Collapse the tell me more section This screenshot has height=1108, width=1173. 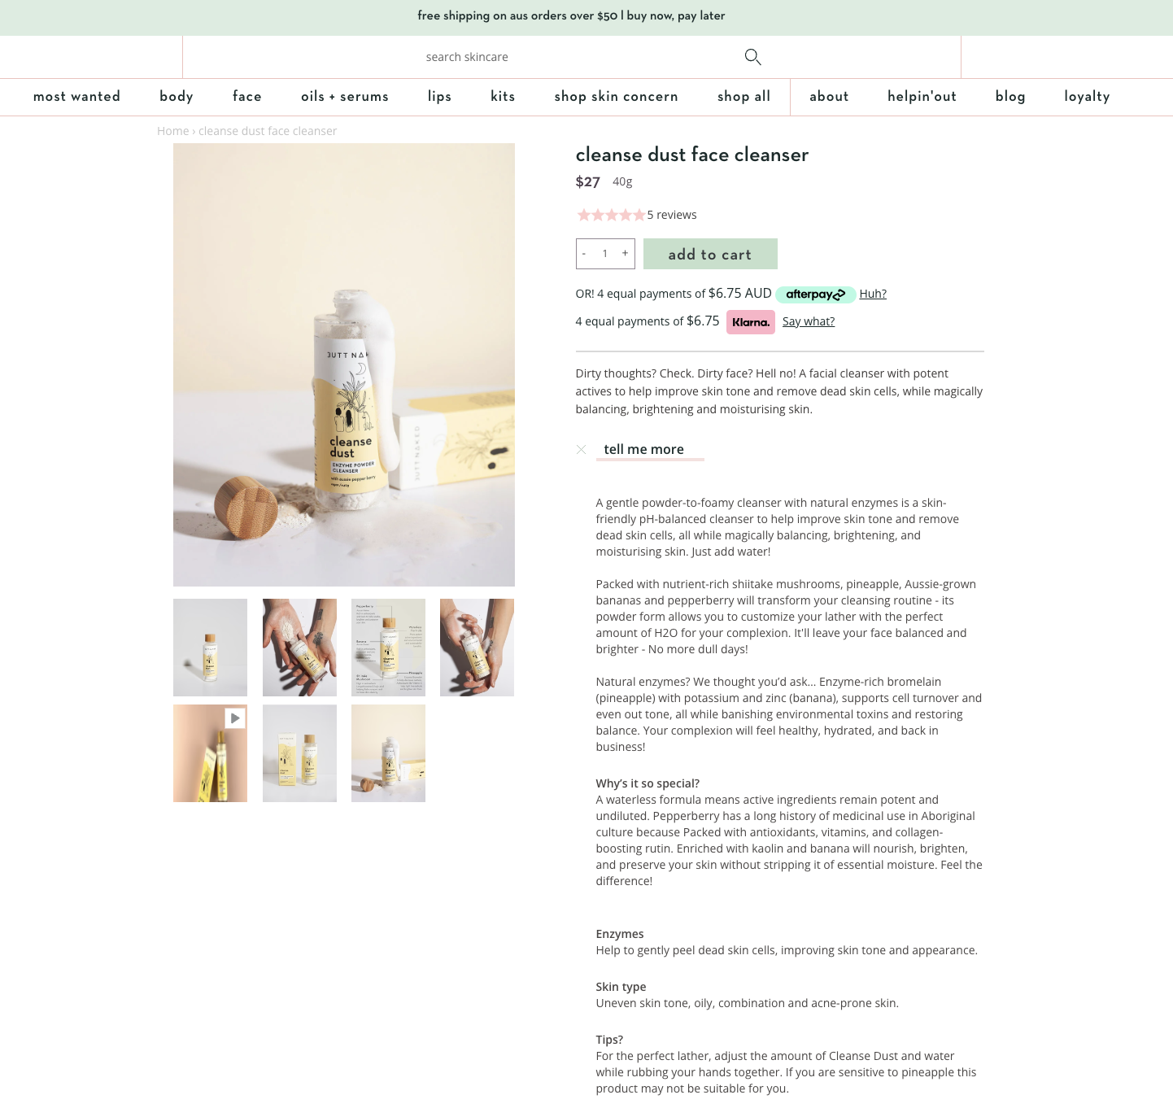[581, 449]
